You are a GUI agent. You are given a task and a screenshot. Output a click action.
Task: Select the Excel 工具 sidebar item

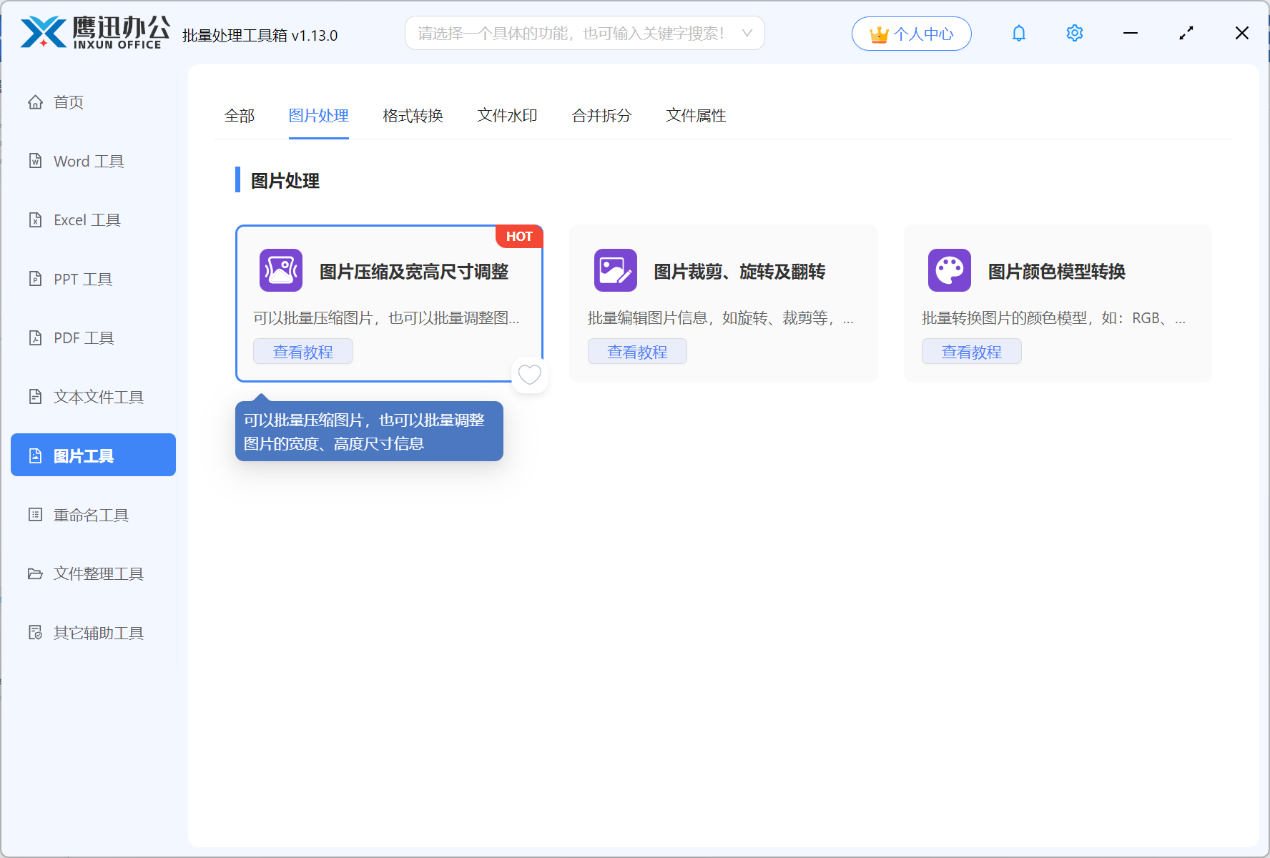86,220
